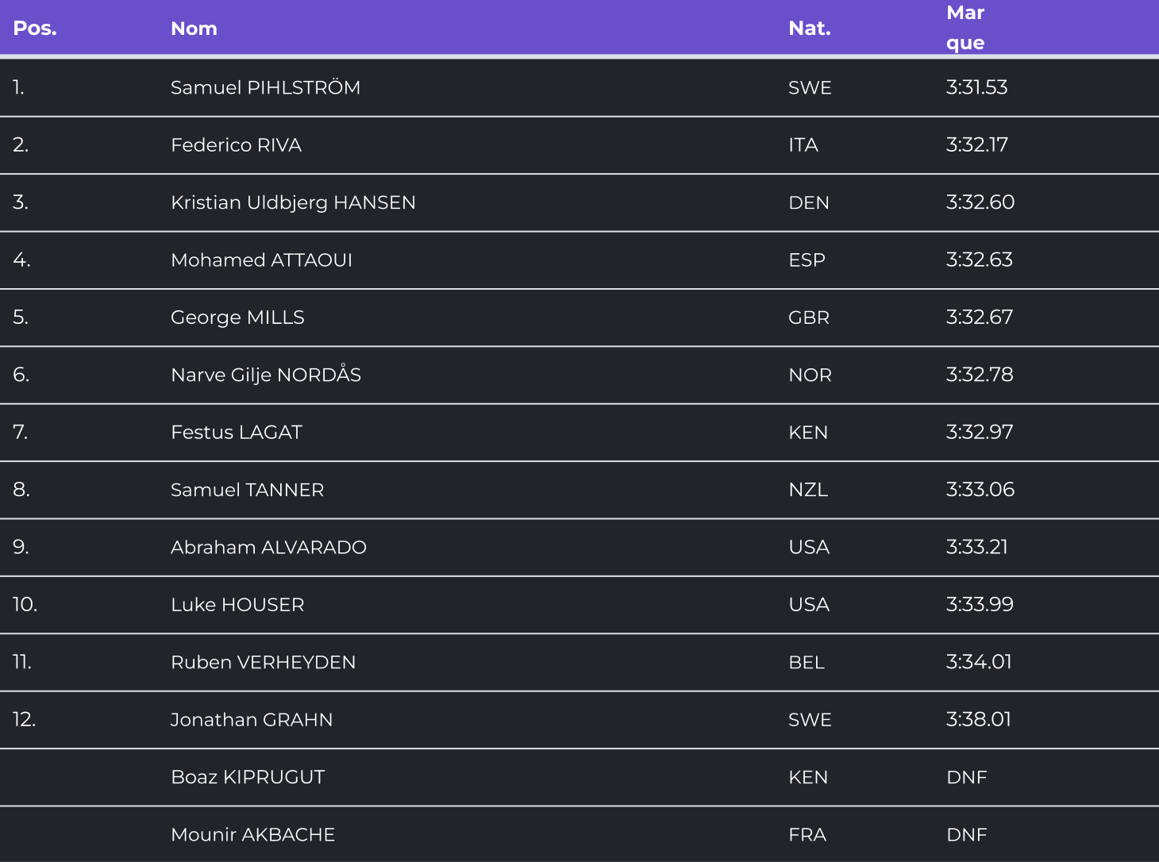Open Jonathan GRAHN's entry
This screenshot has height=862, width=1159.
click(x=252, y=720)
